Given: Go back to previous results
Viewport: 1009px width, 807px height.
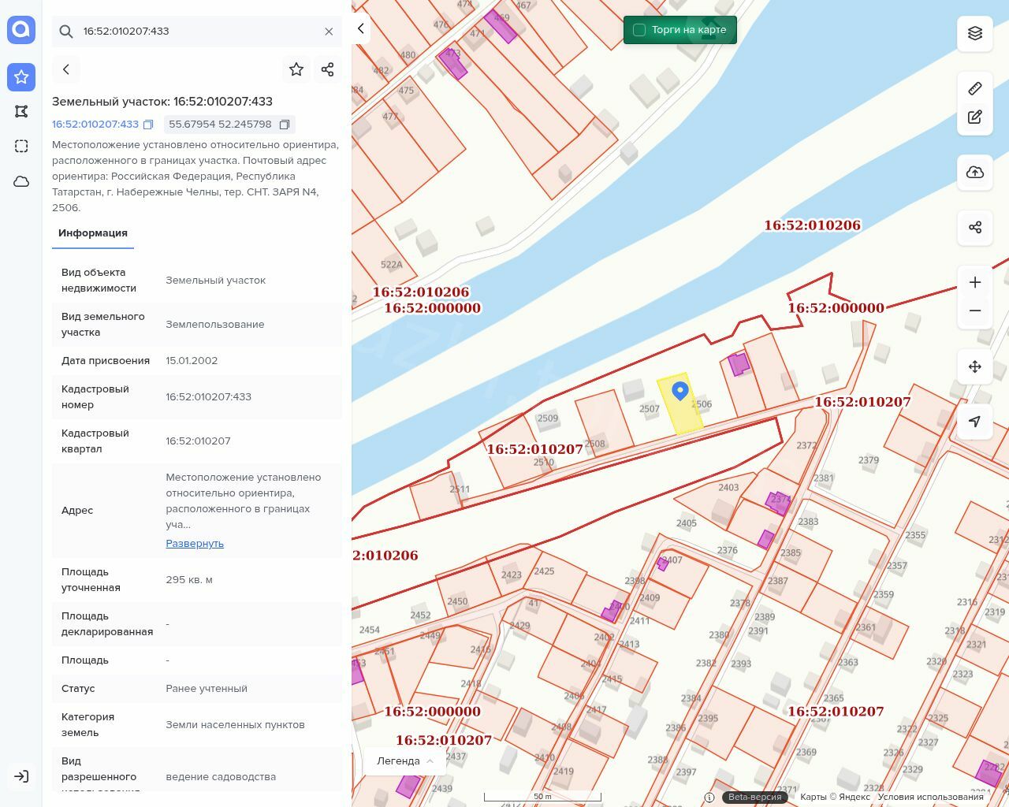Looking at the screenshot, I should (x=66, y=69).
